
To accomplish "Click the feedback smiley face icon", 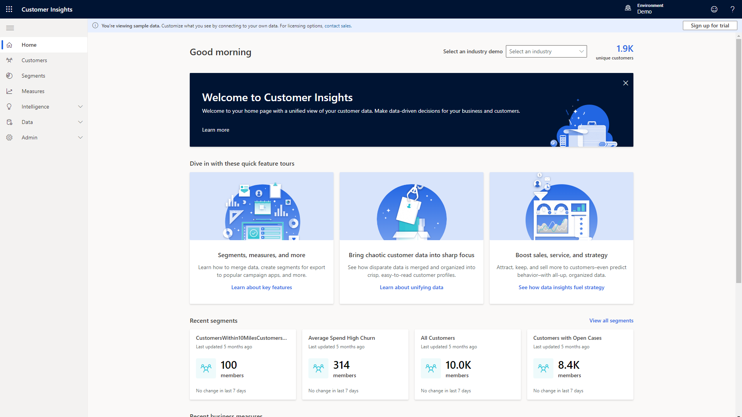I will (x=714, y=9).
